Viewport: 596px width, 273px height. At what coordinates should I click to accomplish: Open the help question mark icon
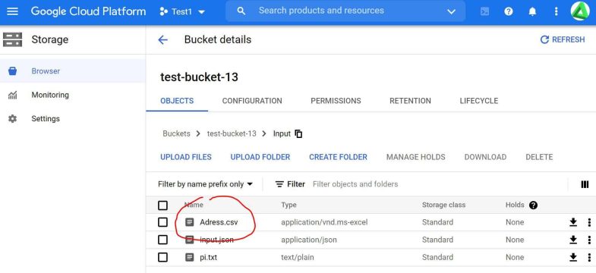click(509, 12)
